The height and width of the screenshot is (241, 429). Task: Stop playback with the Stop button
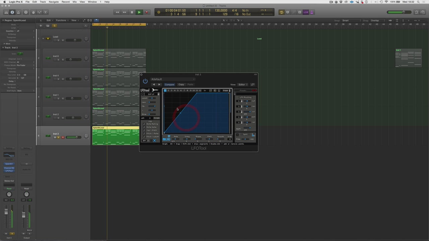pos(132,12)
